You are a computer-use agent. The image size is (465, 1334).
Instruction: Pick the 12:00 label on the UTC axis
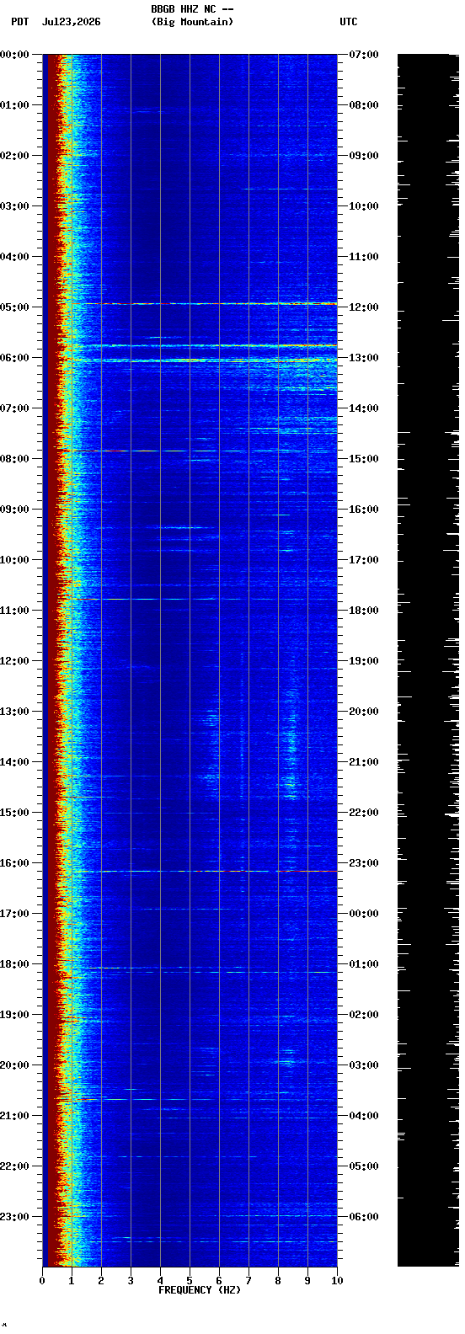click(364, 307)
